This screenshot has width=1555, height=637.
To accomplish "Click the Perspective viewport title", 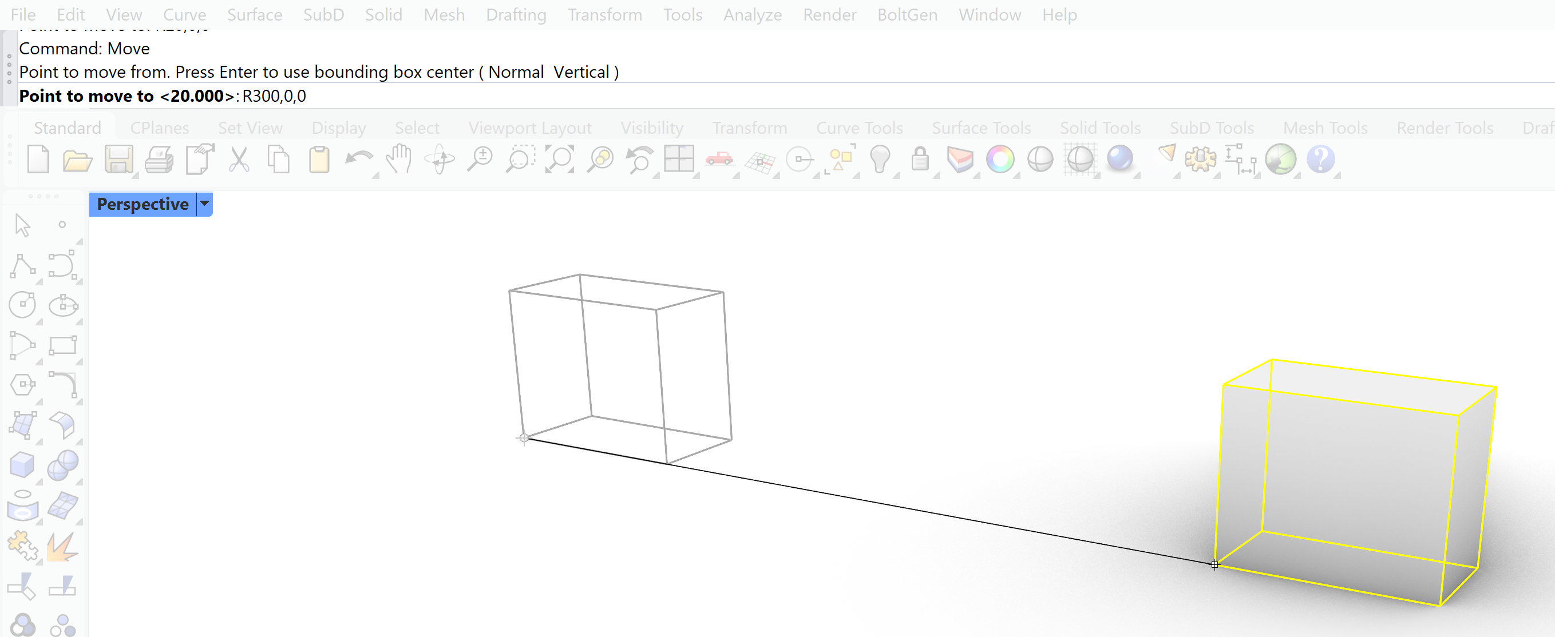I will (x=143, y=204).
